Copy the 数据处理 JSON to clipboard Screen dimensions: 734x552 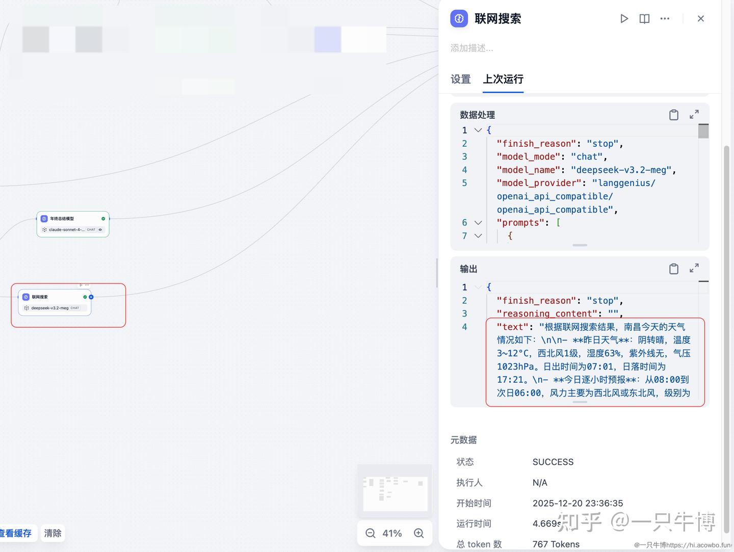674,115
